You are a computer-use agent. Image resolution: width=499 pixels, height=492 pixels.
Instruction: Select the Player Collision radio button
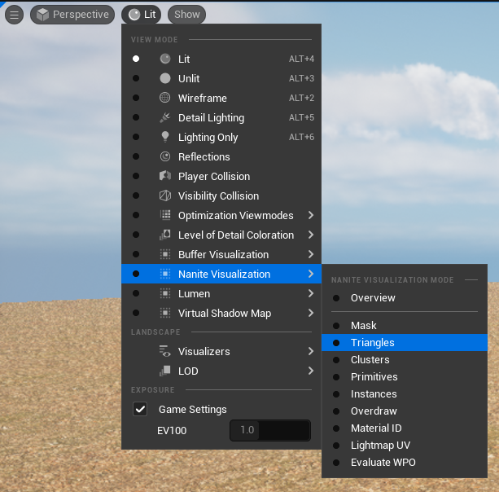click(136, 176)
